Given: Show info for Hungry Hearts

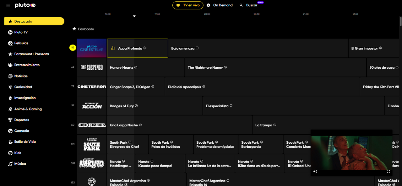Looking at the screenshot, I should tap(136, 67).
